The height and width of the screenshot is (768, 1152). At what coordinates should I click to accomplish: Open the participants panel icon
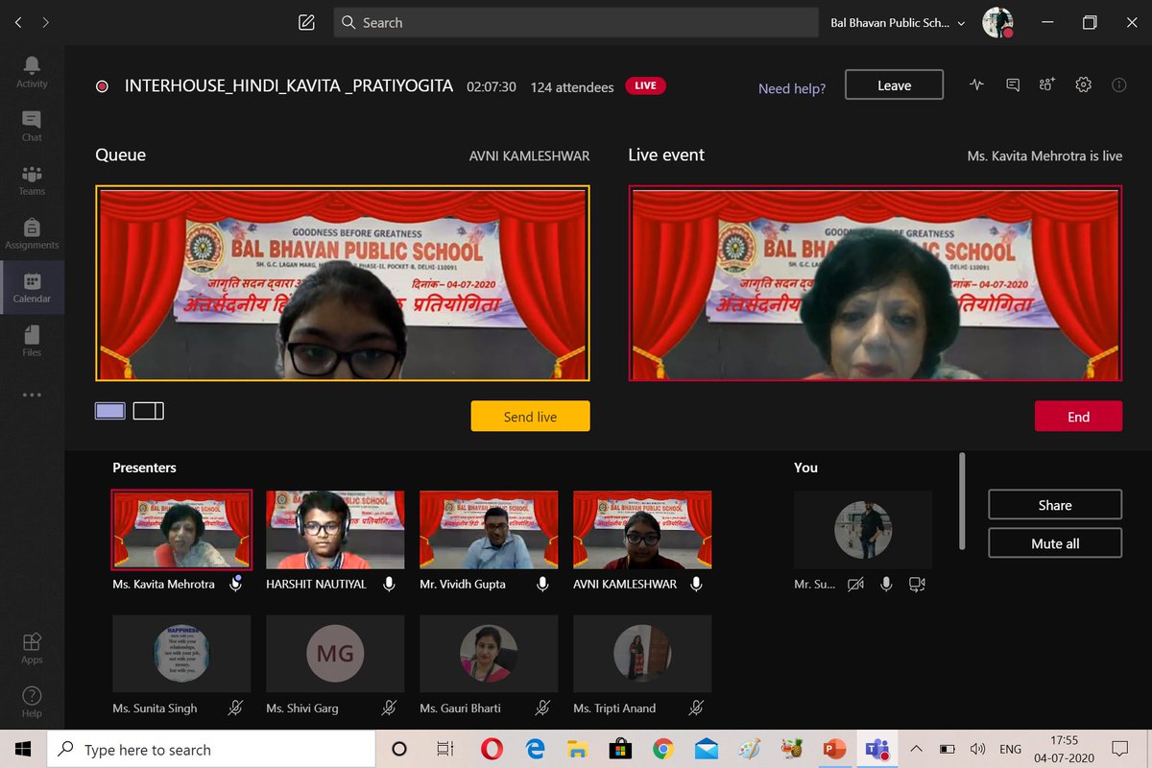[x=1047, y=84]
